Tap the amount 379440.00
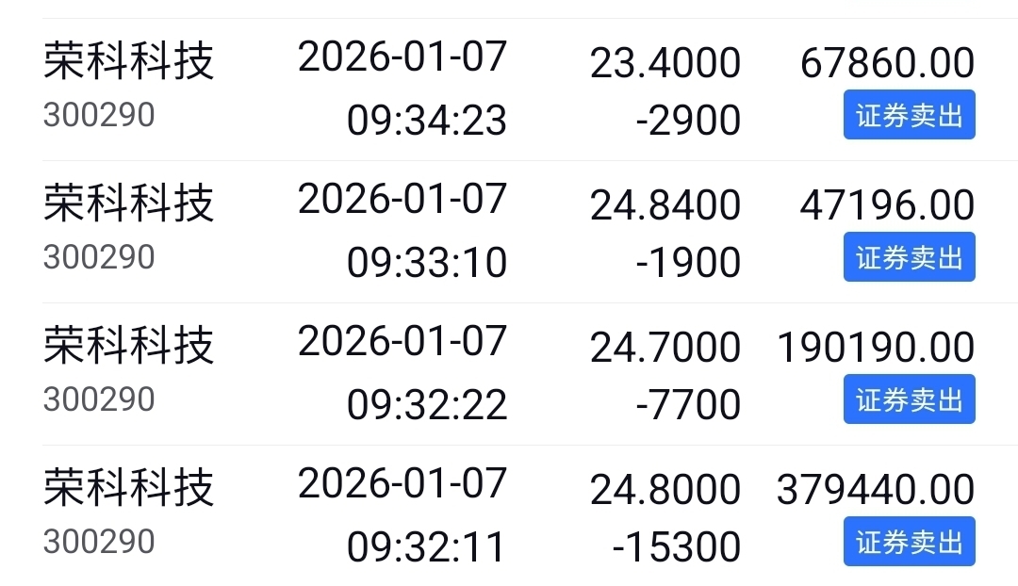The width and height of the screenshot is (1018, 586). [x=876, y=489]
